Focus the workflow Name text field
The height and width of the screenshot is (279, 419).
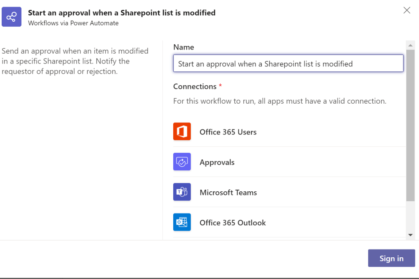tap(288, 64)
